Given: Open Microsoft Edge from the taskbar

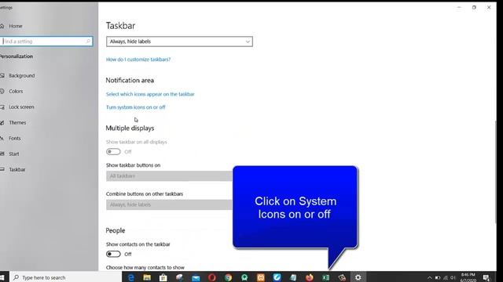Looking at the screenshot, I should coord(131,277).
